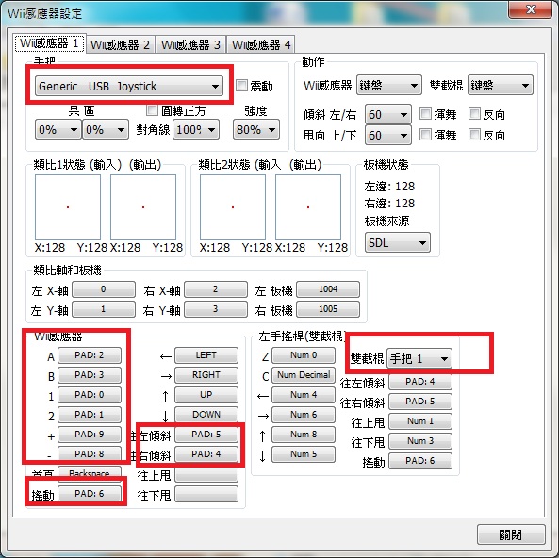
Task: Open the Wii感應器 鍵盤 action dropdown
Action: pos(389,85)
